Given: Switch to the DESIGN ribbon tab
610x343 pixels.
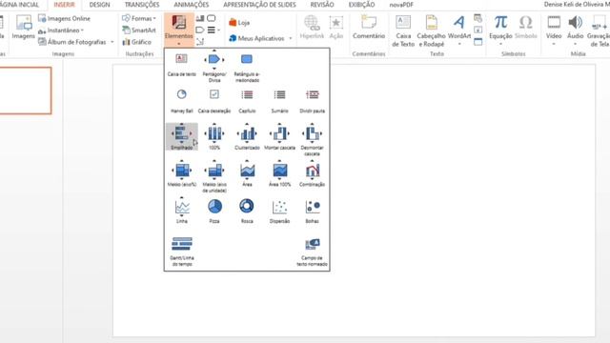Looking at the screenshot, I should [x=99, y=5].
